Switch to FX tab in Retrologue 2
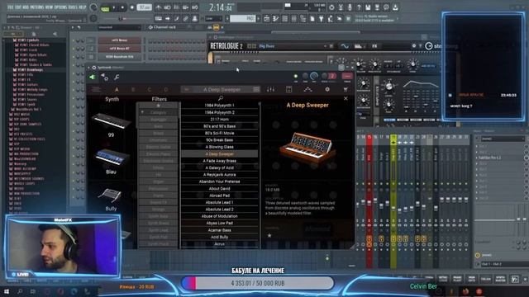529x297 pixels. tap(374, 46)
